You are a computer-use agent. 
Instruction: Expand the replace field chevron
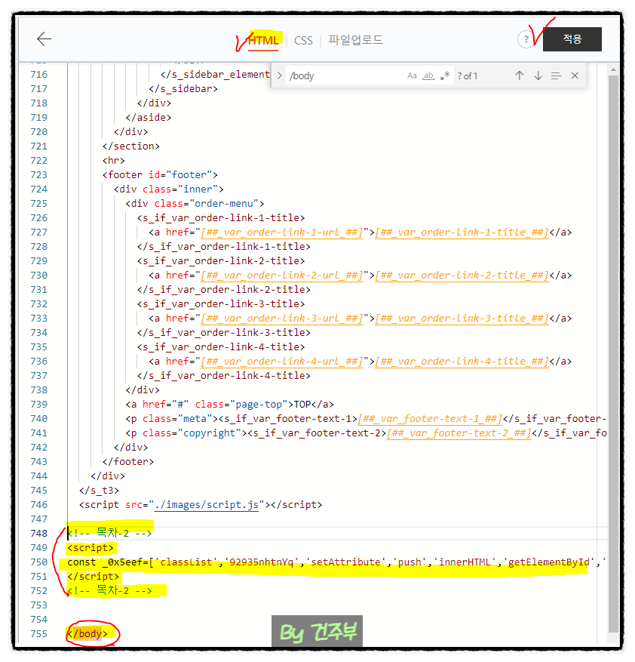tap(279, 75)
